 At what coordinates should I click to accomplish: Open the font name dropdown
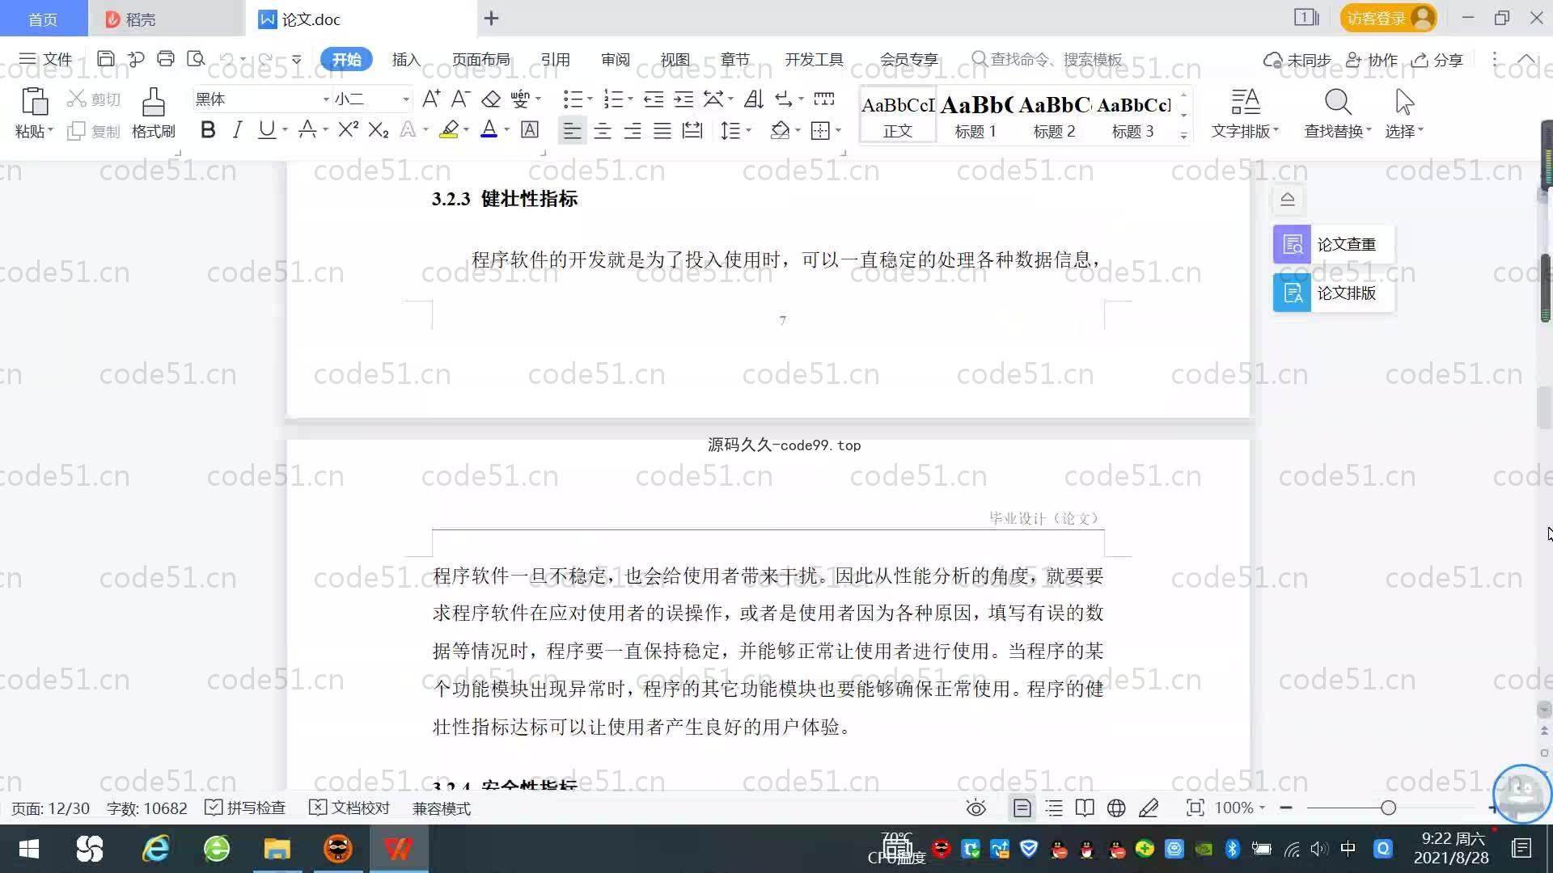tap(326, 99)
